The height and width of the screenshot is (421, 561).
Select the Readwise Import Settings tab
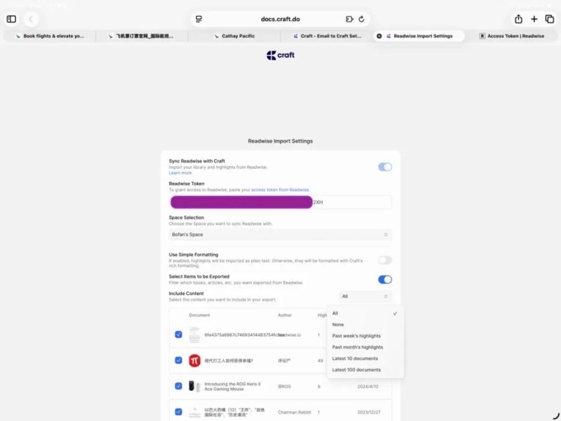pyautogui.click(x=419, y=36)
